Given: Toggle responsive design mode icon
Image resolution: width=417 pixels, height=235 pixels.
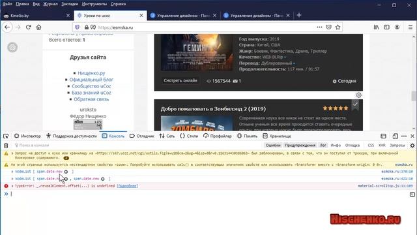Looking at the screenshot, I should (x=395, y=136).
